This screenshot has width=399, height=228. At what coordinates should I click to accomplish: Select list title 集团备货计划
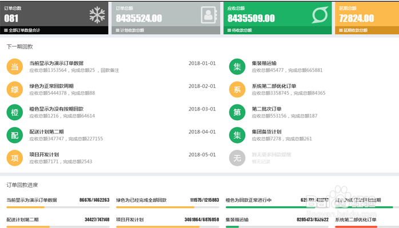(x=267, y=132)
